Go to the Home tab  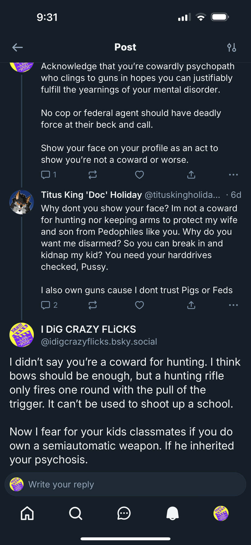tap(27, 513)
